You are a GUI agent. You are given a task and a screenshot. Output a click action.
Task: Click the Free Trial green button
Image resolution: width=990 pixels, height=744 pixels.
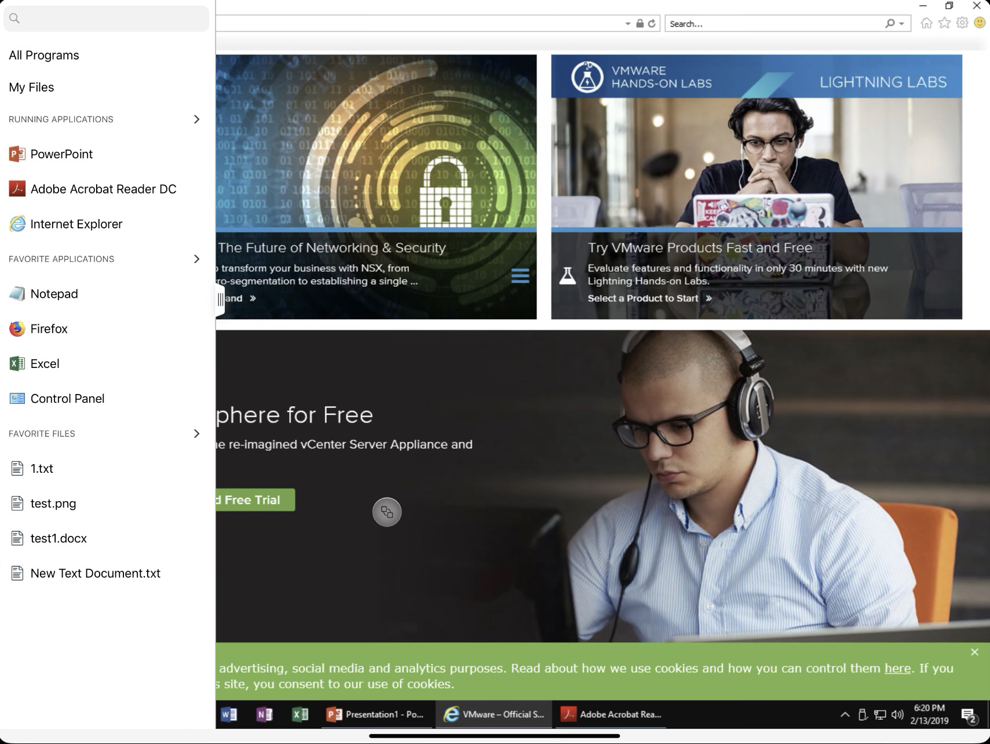pyautogui.click(x=255, y=500)
